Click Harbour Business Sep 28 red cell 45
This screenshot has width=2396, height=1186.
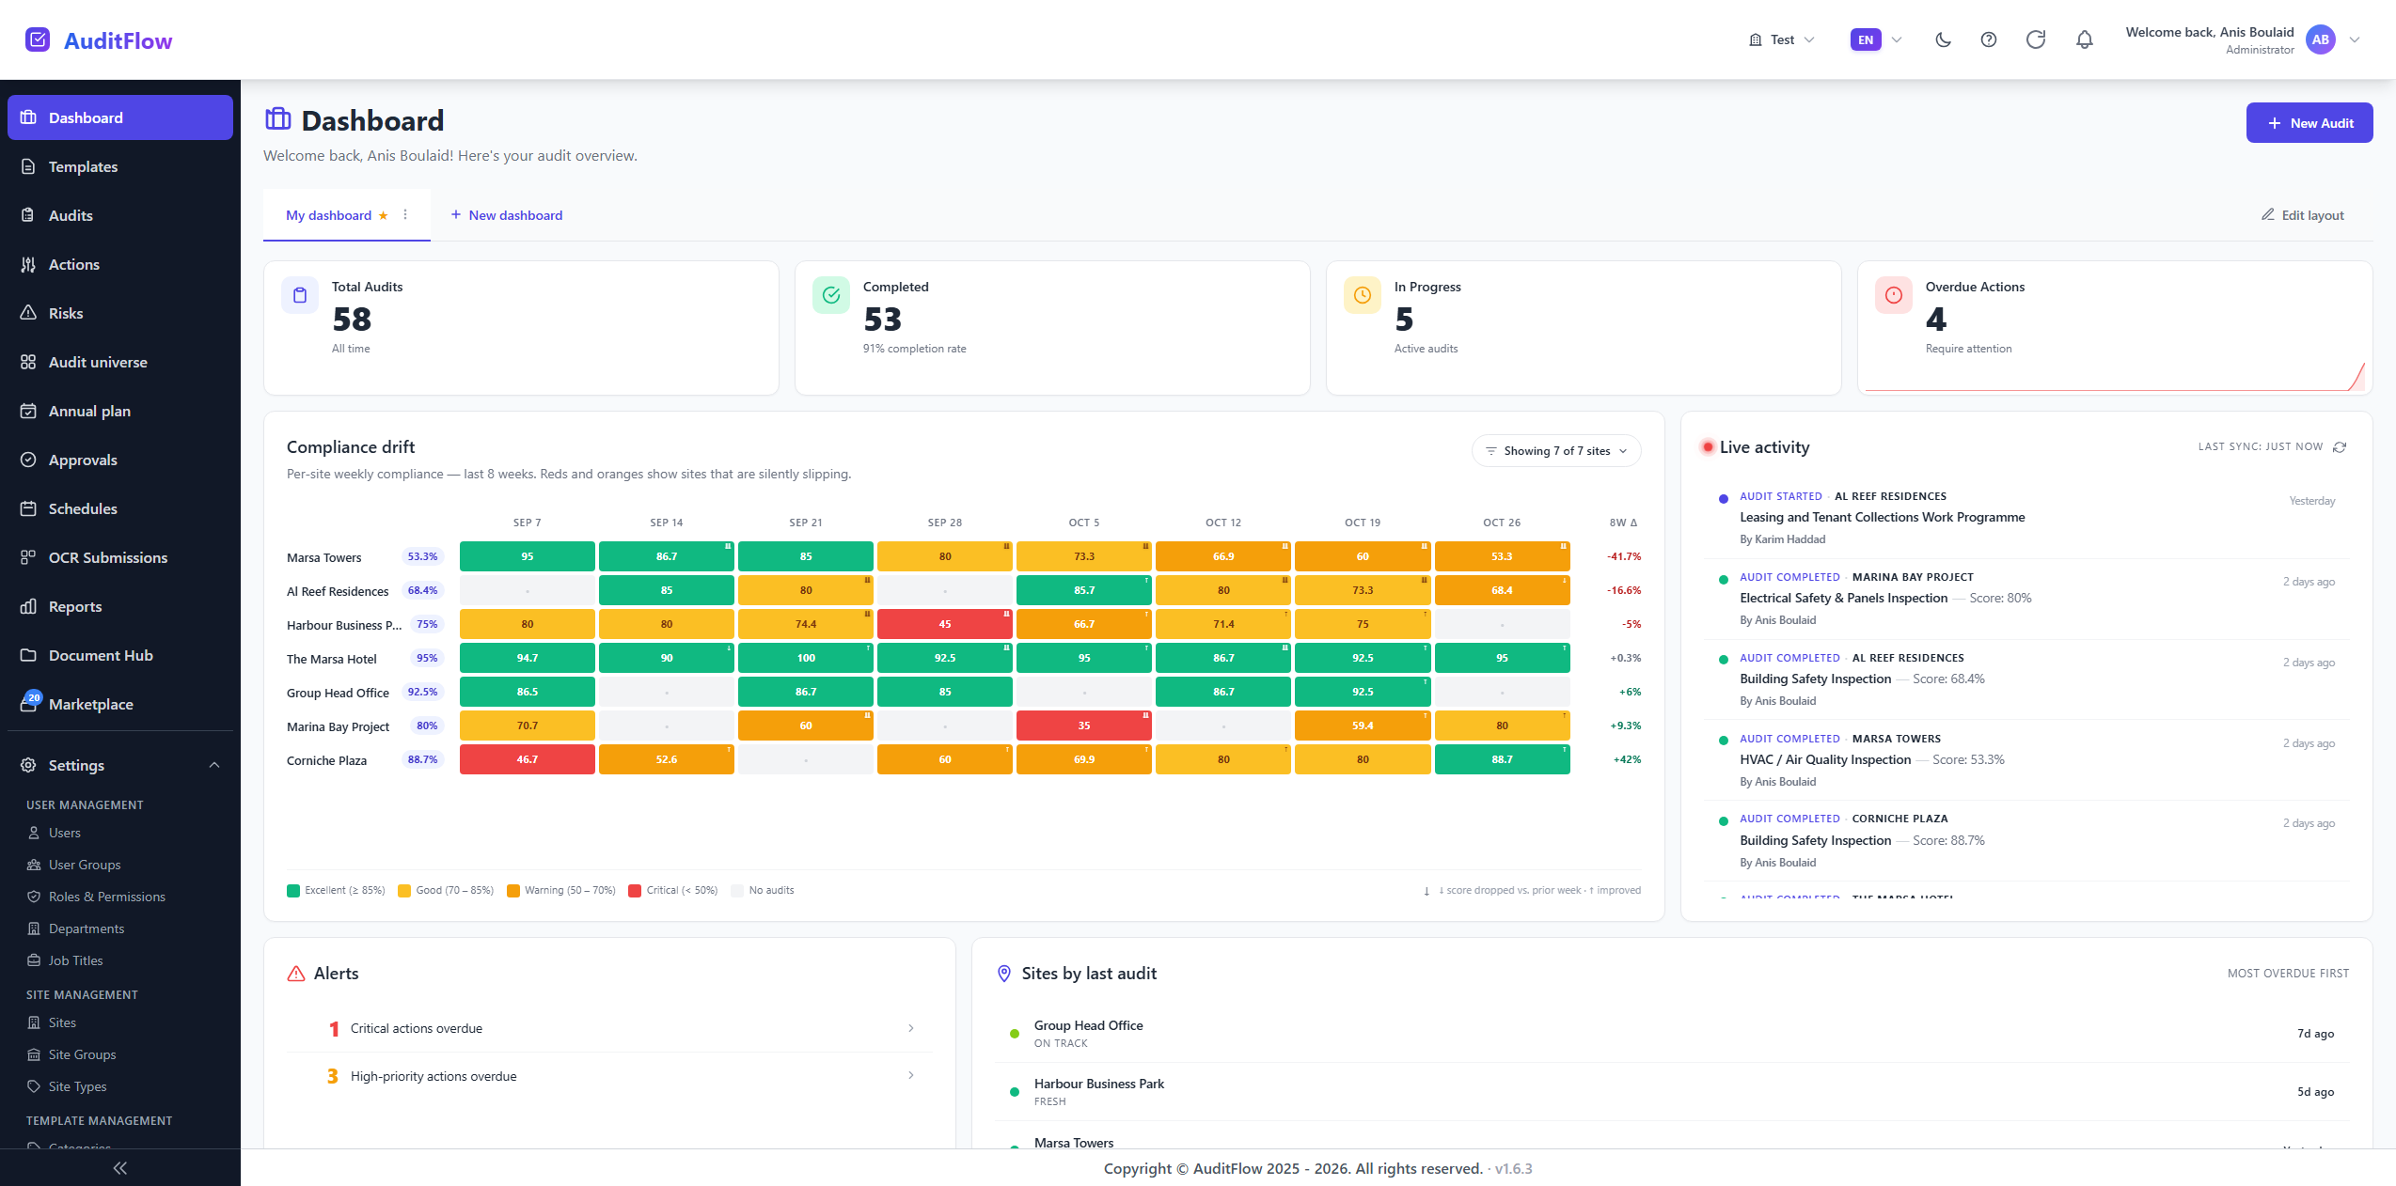[945, 624]
